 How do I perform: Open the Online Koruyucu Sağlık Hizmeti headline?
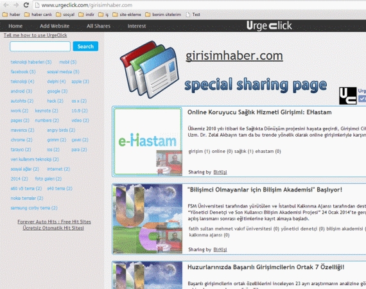click(259, 112)
